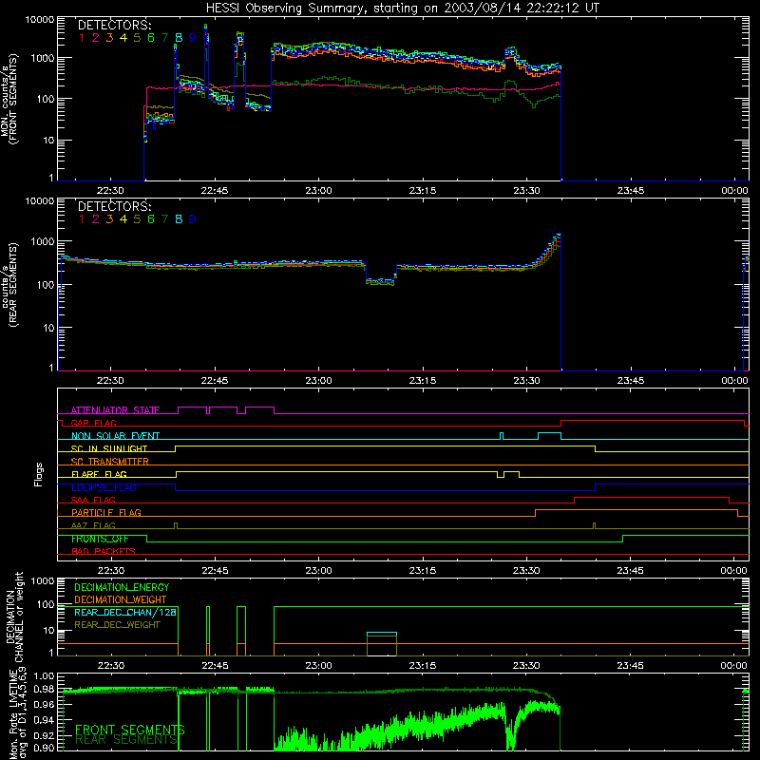Click the NON_SOLAR_EVENT flag label
Viewport: 760px width, 760px height.
115,436
